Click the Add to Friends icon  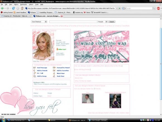click(34, 71)
